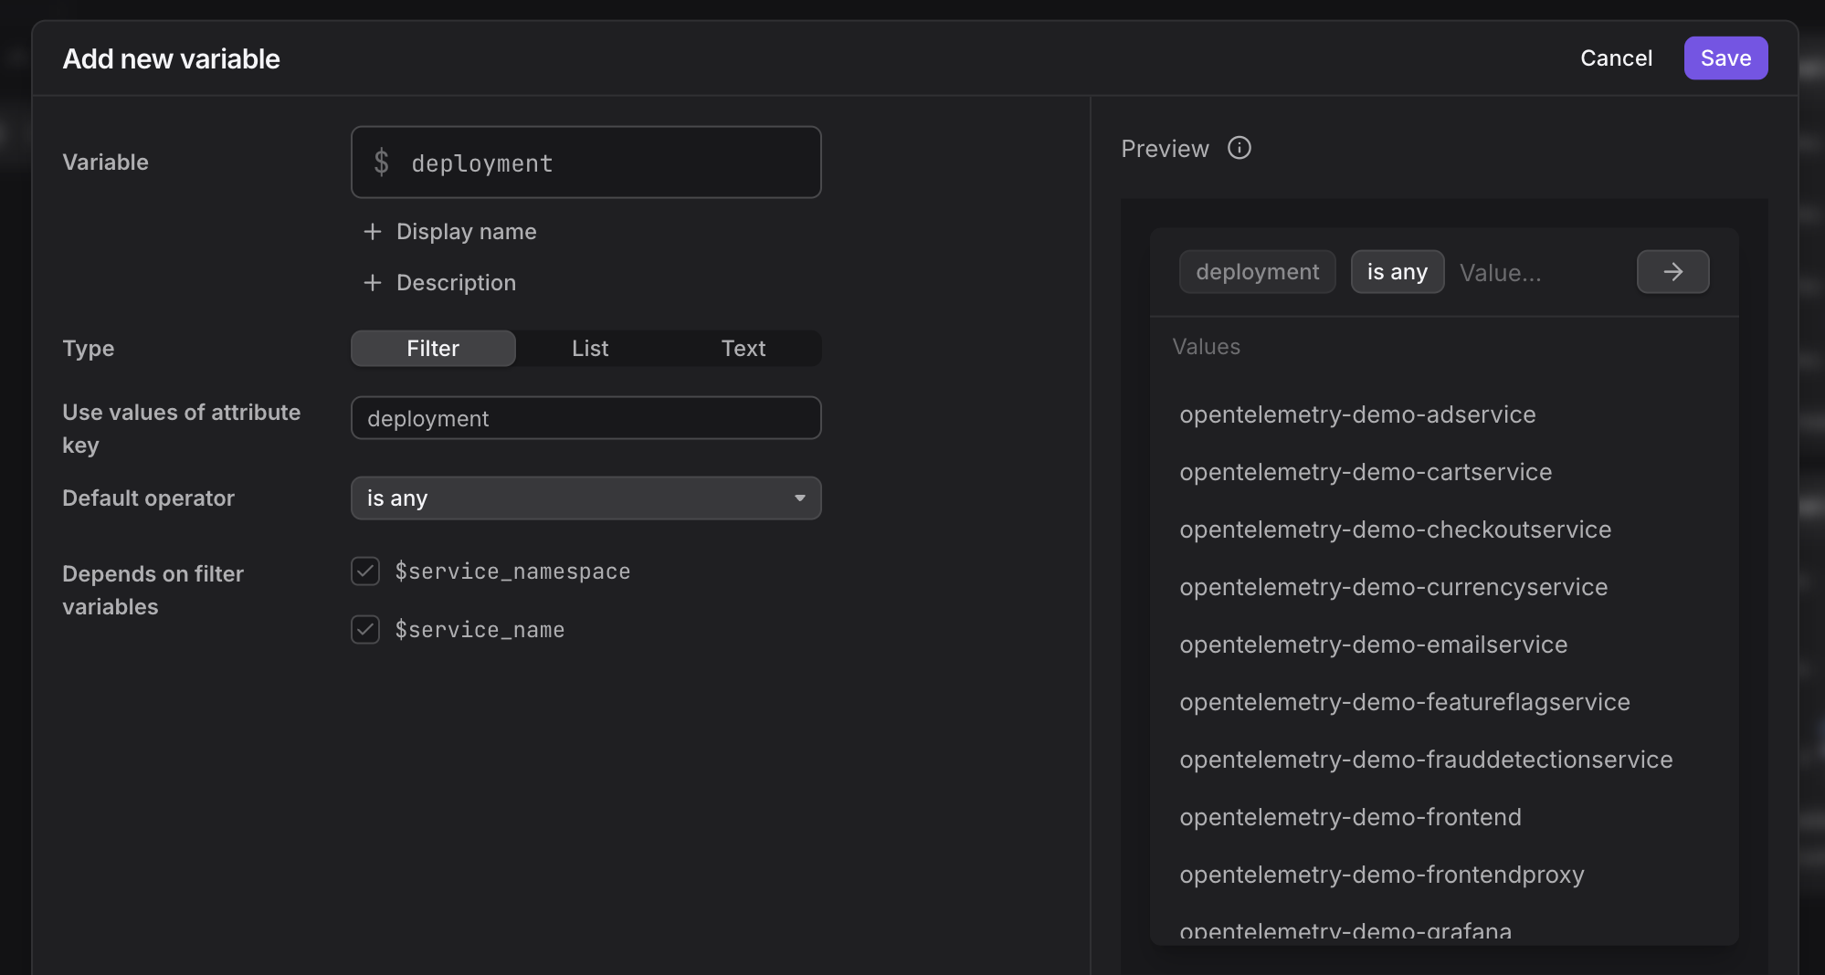The height and width of the screenshot is (975, 1825).
Task: Click the attribute key input field
Action: click(x=585, y=418)
